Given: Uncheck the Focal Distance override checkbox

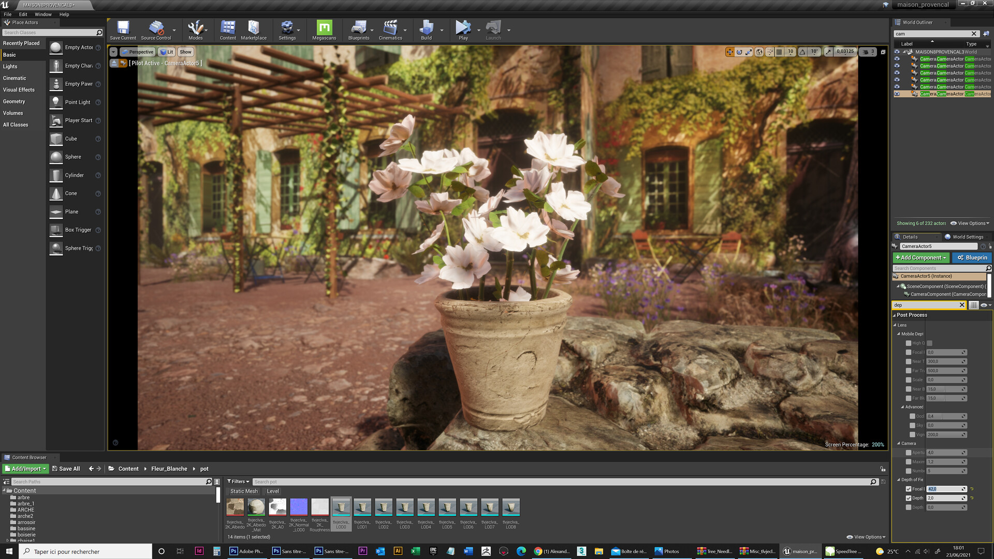Looking at the screenshot, I should click(x=909, y=489).
